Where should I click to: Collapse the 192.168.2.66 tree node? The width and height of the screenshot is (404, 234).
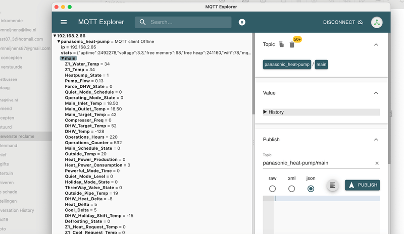coord(55,36)
